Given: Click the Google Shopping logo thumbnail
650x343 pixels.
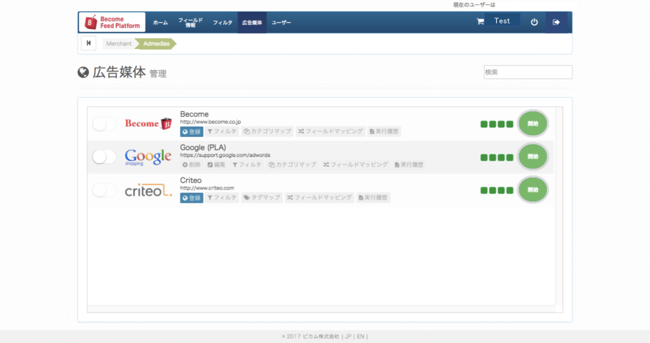Looking at the screenshot, I should pyautogui.click(x=148, y=157).
